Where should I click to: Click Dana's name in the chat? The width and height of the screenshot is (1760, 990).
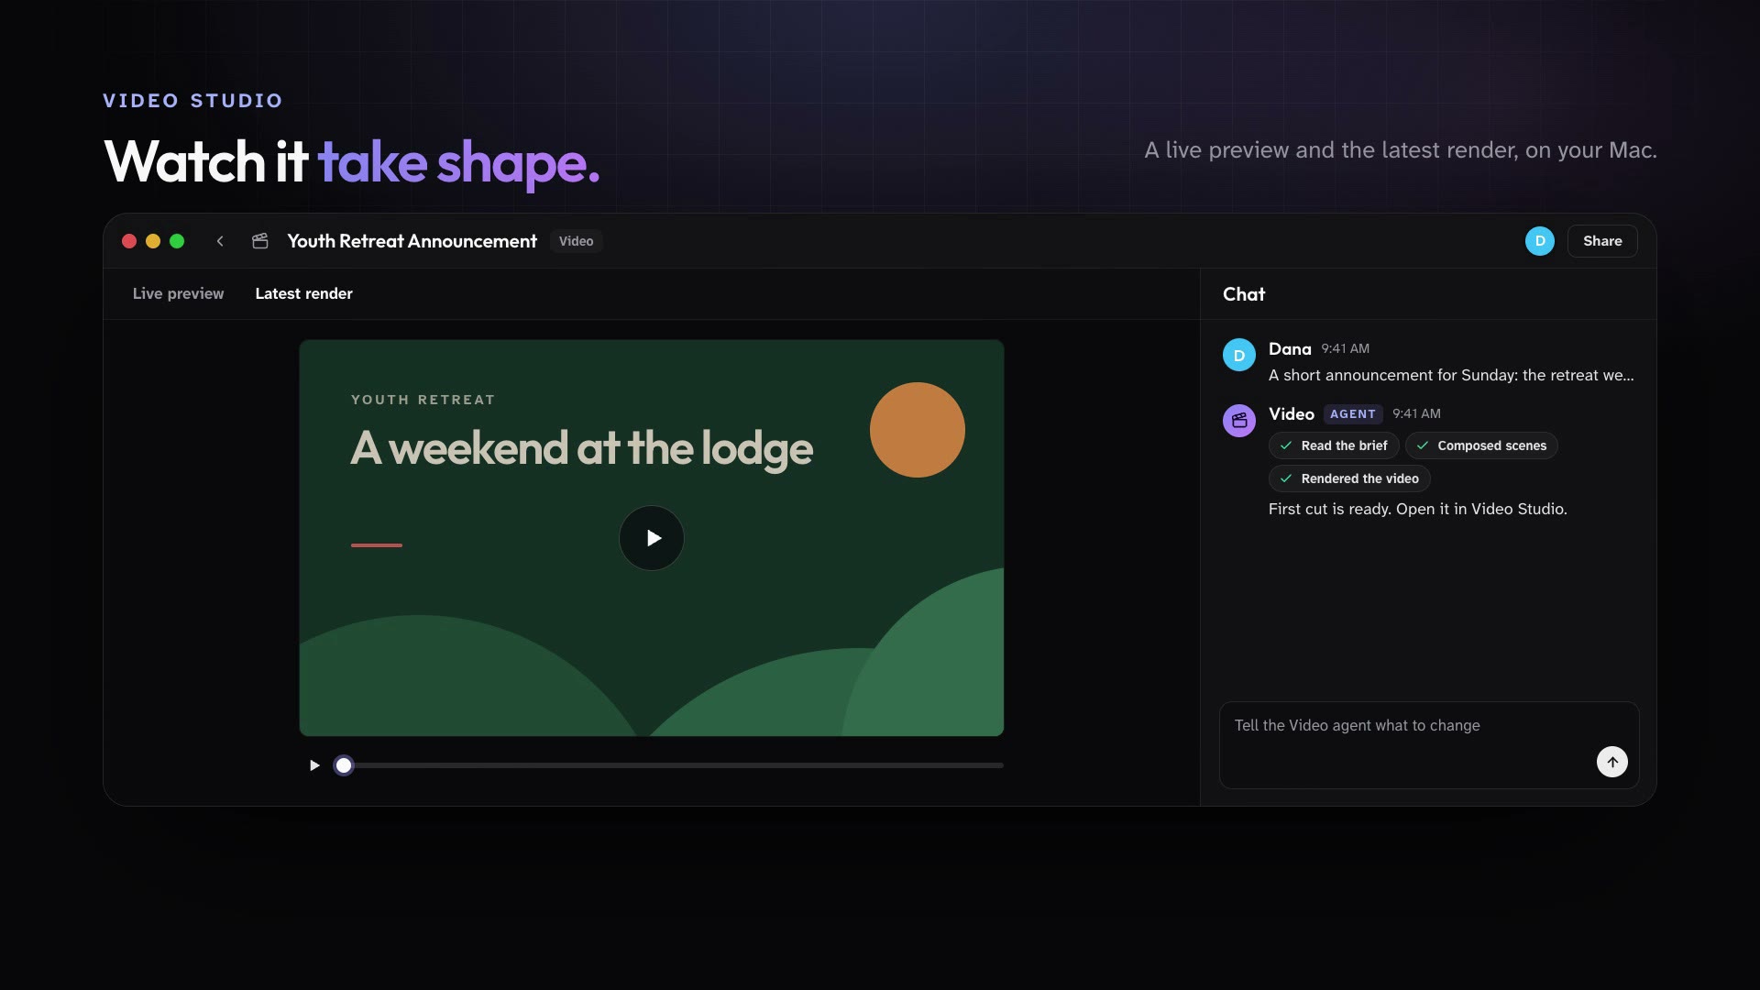point(1290,348)
